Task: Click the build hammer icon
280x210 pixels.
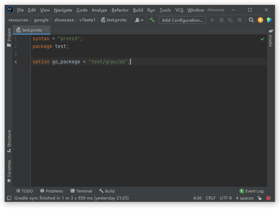Action: [x=152, y=20]
